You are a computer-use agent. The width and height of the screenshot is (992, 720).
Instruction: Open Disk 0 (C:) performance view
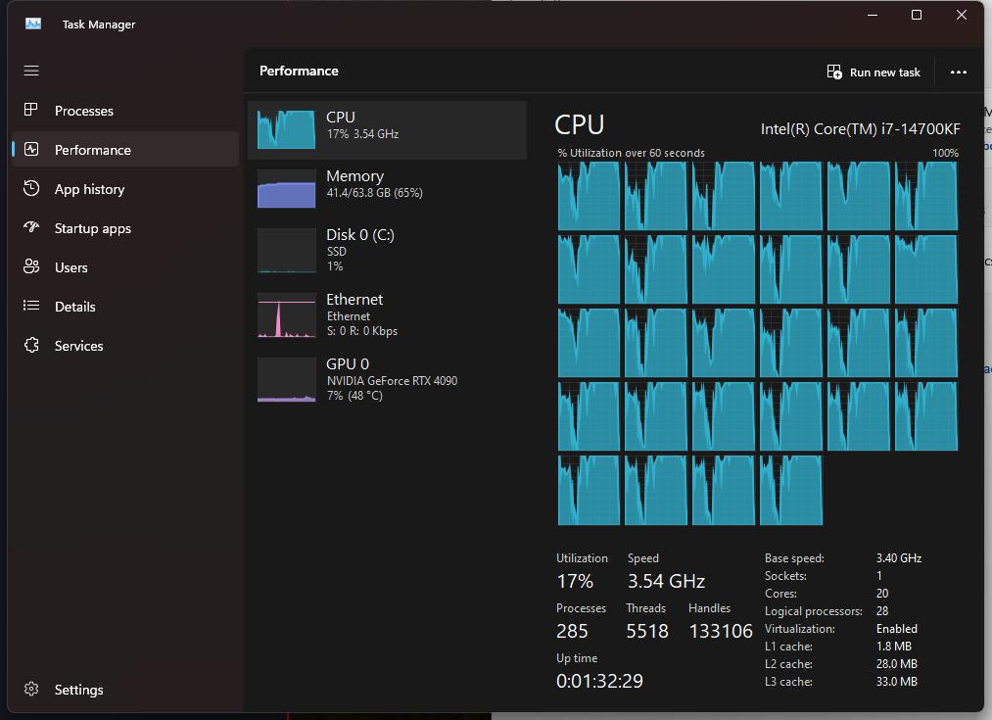(387, 250)
